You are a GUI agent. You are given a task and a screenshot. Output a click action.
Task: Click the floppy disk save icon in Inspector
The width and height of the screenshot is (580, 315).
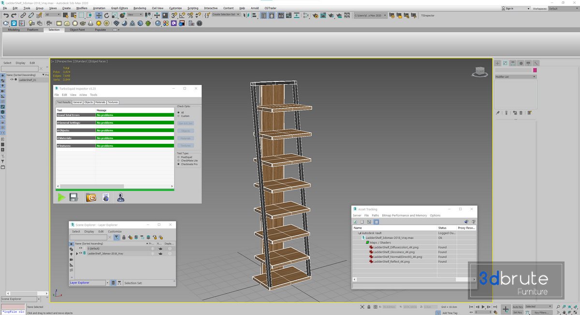tap(74, 197)
